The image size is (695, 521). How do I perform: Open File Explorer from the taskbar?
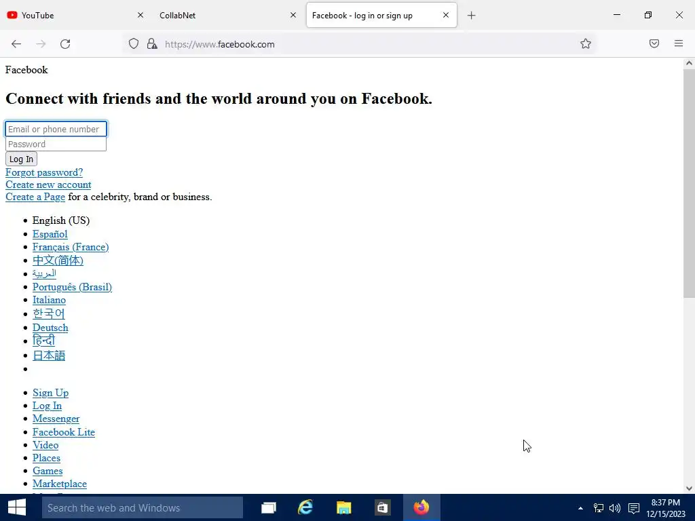[343, 507]
